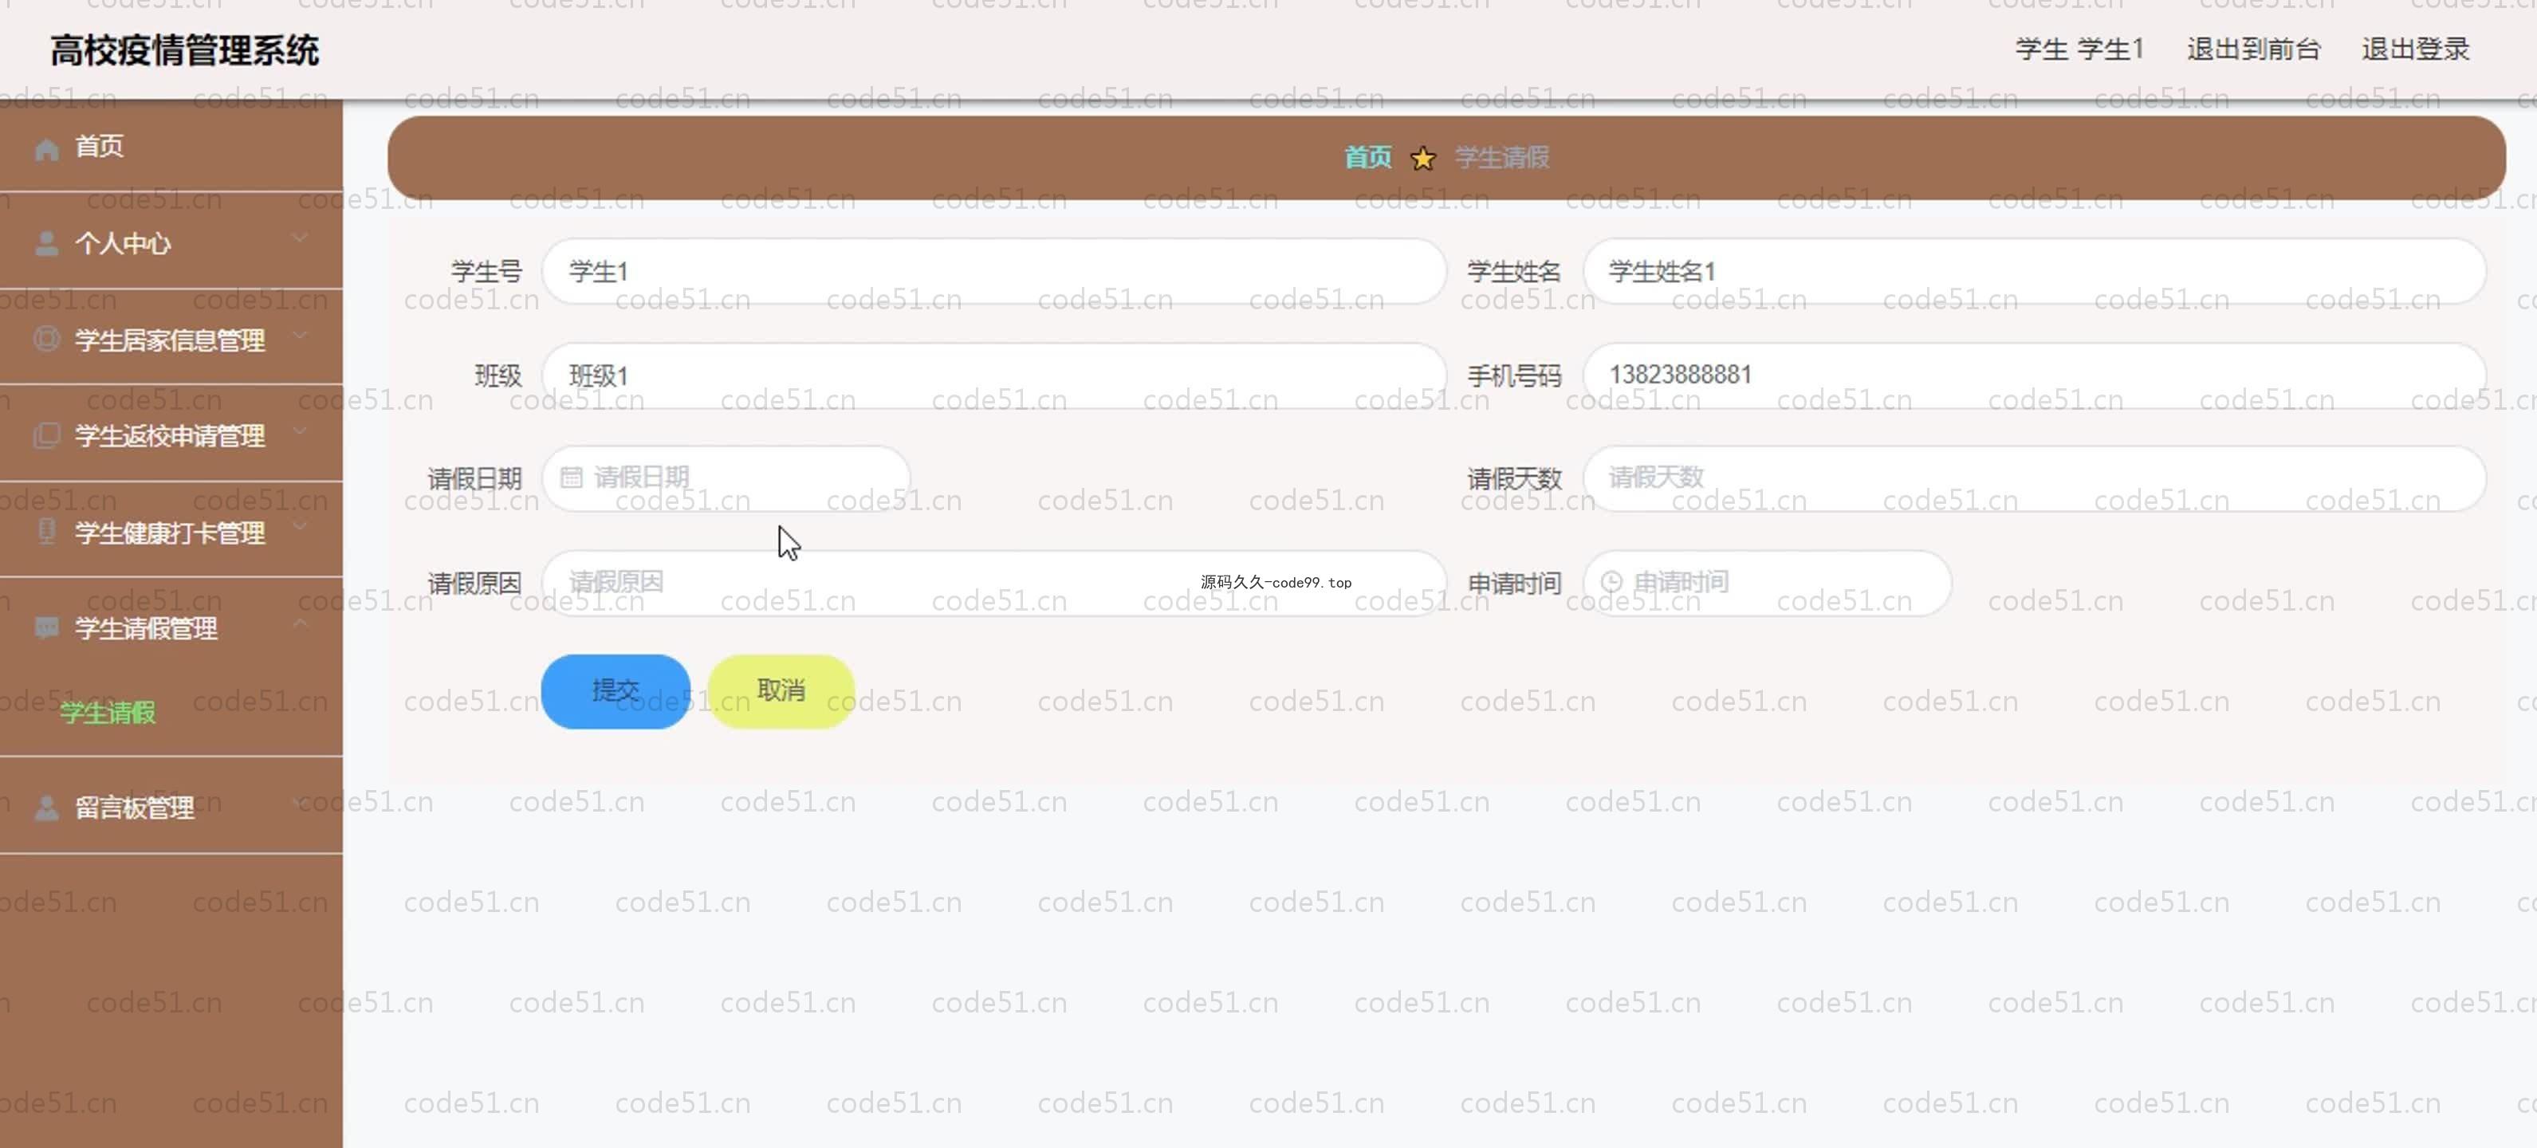This screenshot has height=1148, width=2537.
Task: Click the 手机号码 input field
Action: coord(2035,375)
